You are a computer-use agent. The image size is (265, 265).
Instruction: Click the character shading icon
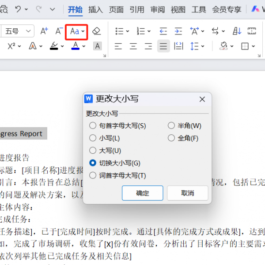click(97, 46)
